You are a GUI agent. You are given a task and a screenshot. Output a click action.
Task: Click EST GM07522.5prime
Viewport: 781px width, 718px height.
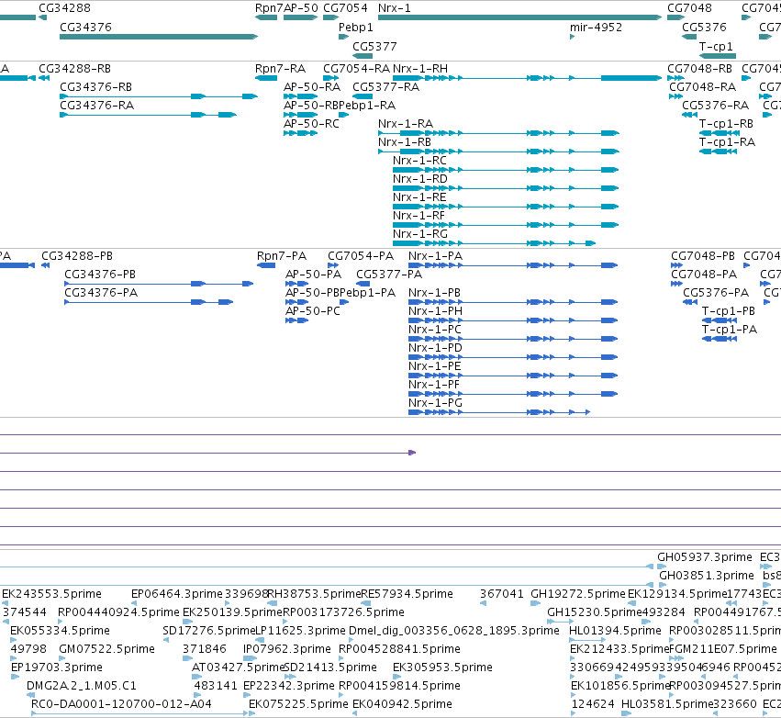point(106,649)
